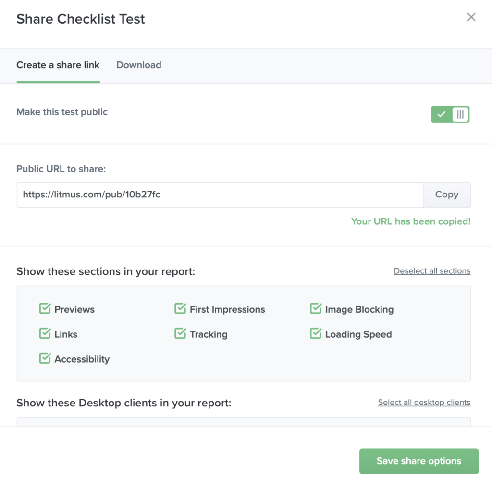This screenshot has width=492, height=490.
Task: Disable the Make this test public switch
Action: [x=450, y=114]
